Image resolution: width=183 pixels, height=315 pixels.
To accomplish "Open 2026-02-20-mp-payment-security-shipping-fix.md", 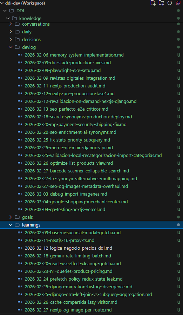I will (76, 125).
